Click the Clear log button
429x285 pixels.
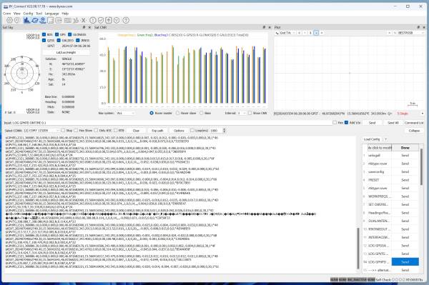pos(136,131)
